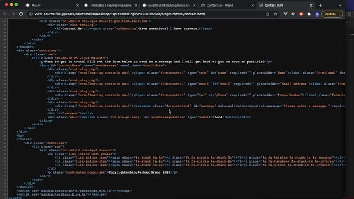Image resolution: width=354 pixels, height=199 pixels.
Task: Click the 'text-muted copyright' class value
Action: [86, 172]
